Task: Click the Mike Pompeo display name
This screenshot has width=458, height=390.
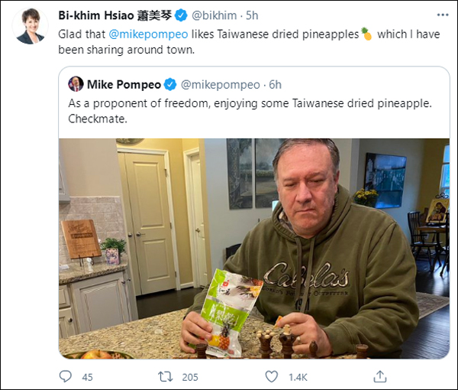Action: [124, 85]
